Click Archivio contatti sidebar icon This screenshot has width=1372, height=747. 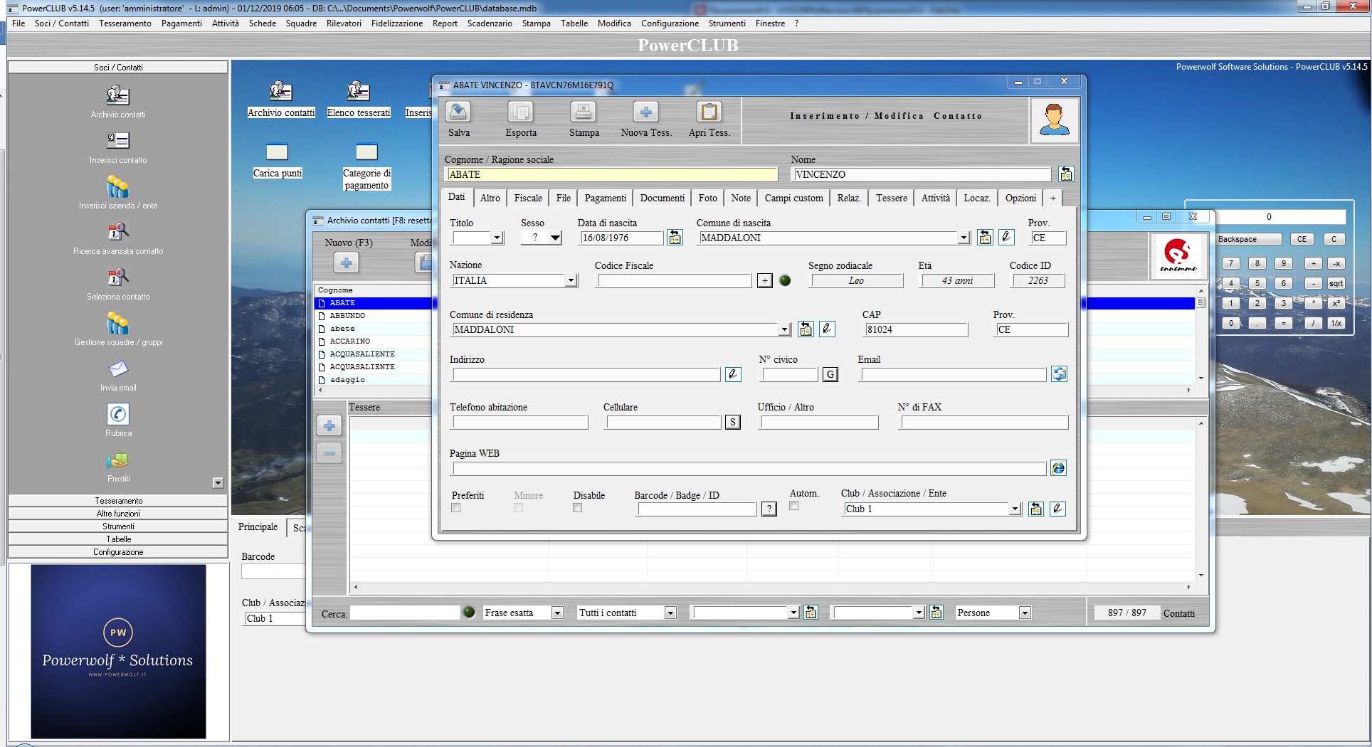coord(118,95)
